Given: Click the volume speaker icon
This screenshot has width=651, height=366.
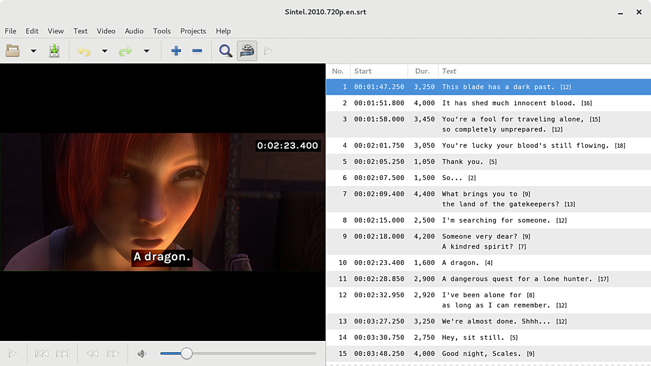Looking at the screenshot, I should pos(141,353).
